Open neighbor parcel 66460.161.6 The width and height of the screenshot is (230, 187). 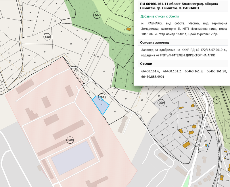pyautogui.click(x=150, y=71)
